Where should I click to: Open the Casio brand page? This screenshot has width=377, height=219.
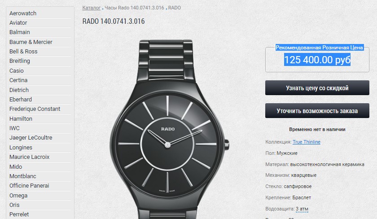(x=16, y=70)
